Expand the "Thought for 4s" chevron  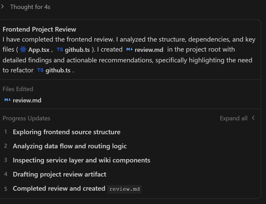(x=2, y=7)
